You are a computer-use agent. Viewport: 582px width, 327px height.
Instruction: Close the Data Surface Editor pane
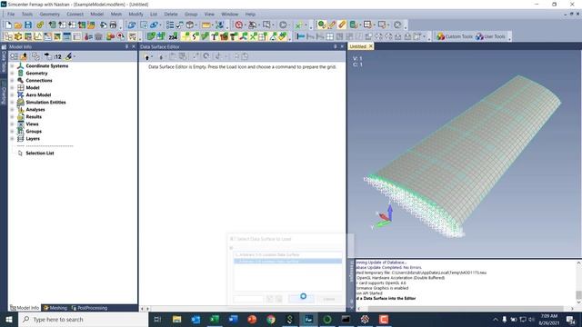point(342,46)
